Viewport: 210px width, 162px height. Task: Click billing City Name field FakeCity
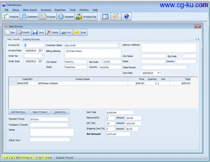pyautogui.click(x=75, y=62)
